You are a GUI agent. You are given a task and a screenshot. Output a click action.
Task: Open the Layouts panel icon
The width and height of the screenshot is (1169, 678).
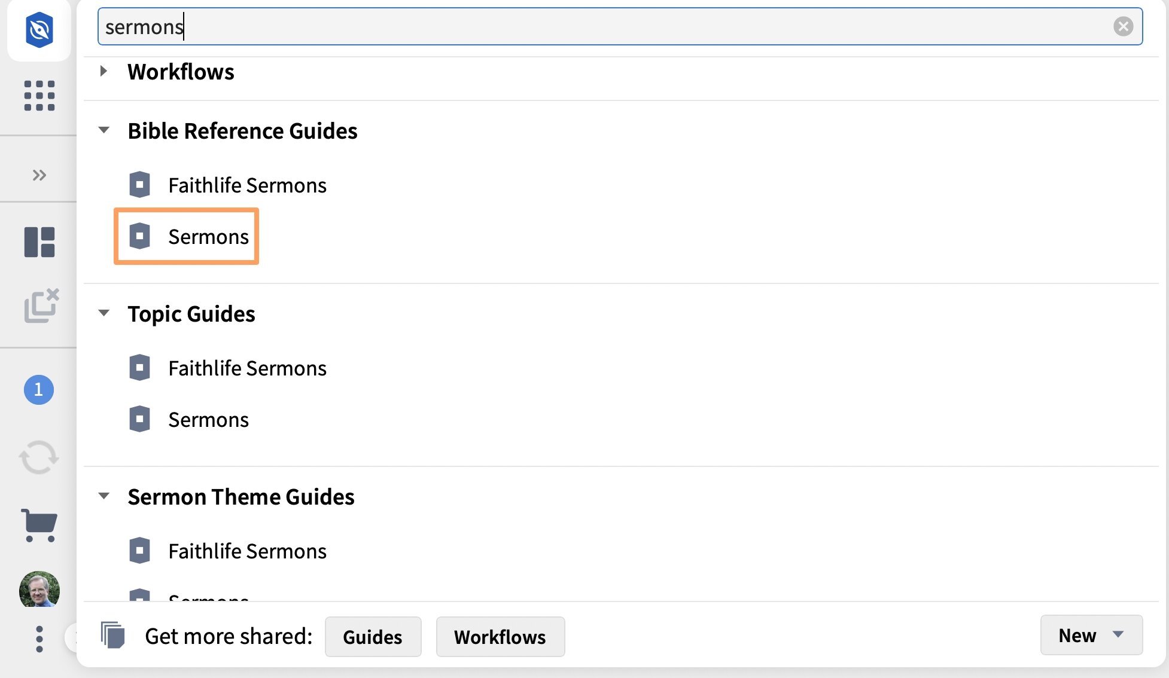click(39, 242)
